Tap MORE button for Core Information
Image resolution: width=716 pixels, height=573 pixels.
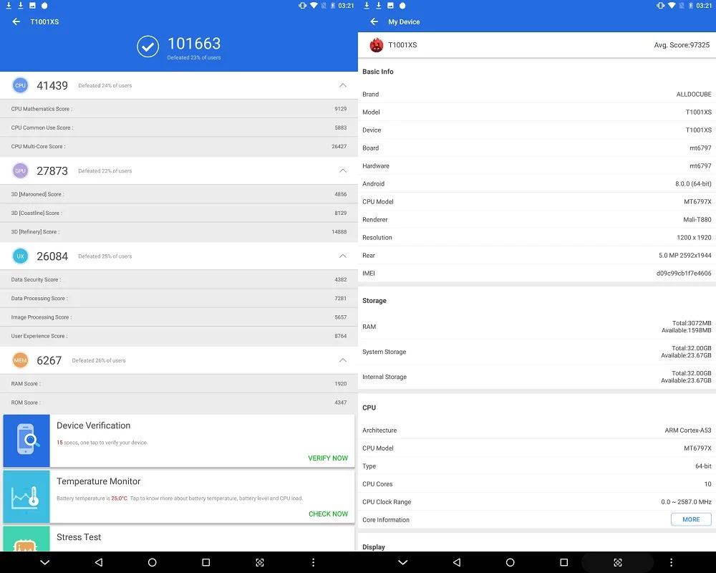click(x=691, y=519)
